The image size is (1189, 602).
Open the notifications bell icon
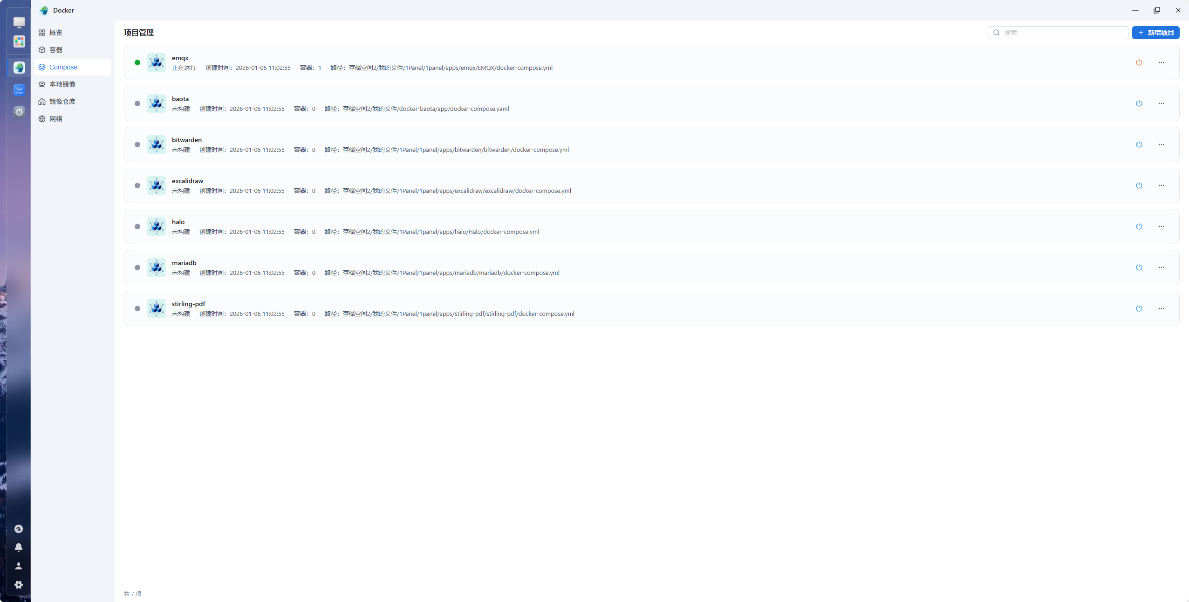(19, 547)
